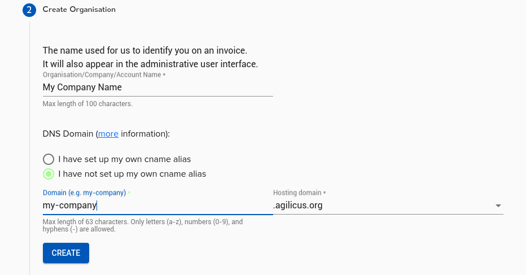The width and height of the screenshot is (526, 275).
Task: Select the not set up cname radio circle
Action: click(x=49, y=174)
